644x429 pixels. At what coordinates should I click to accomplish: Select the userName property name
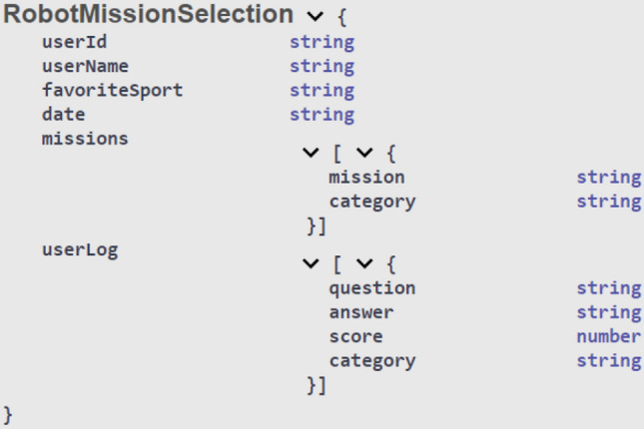click(x=85, y=66)
